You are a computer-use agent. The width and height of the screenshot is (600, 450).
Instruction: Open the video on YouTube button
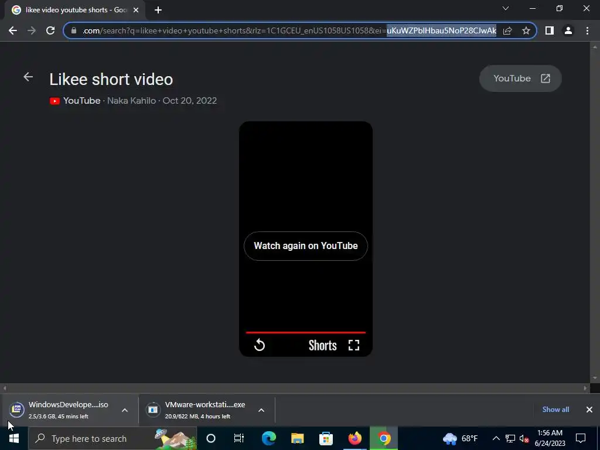click(x=520, y=79)
